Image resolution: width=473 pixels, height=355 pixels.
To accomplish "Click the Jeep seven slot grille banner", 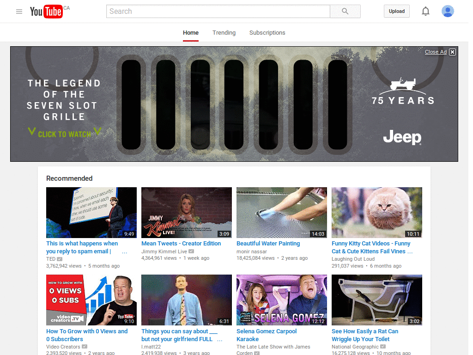I will coord(234,104).
